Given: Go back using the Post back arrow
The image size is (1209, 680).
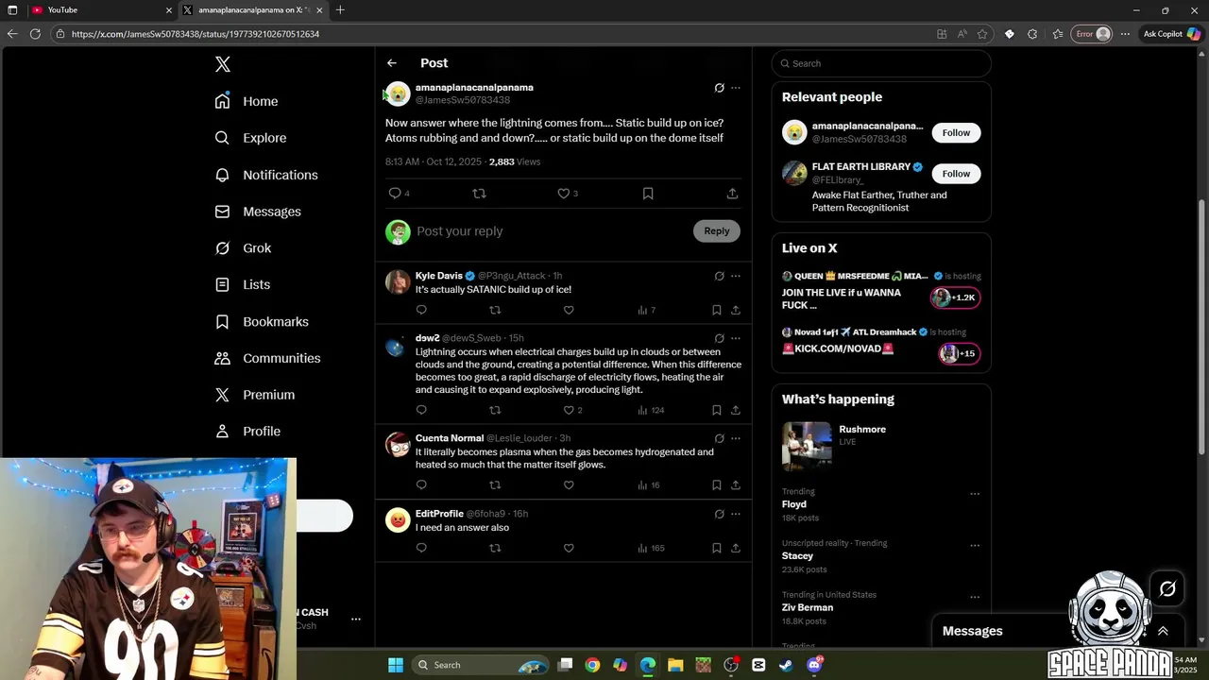Looking at the screenshot, I should click(392, 63).
